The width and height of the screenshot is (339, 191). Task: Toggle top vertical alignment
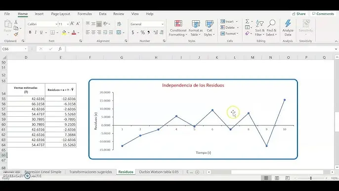(87, 24)
